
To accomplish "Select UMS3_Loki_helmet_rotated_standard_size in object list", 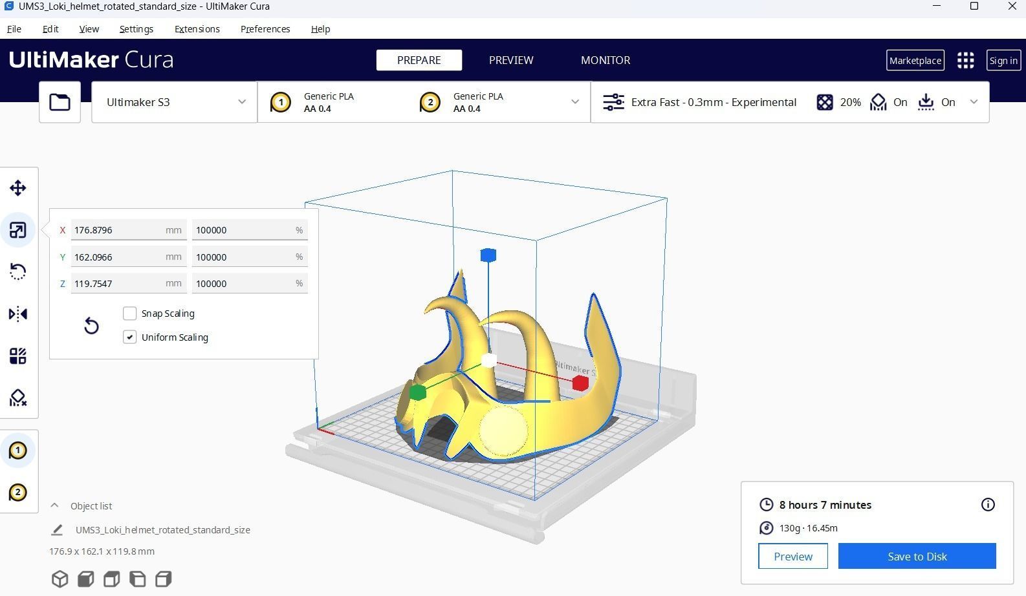I will pyautogui.click(x=163, y=530).
